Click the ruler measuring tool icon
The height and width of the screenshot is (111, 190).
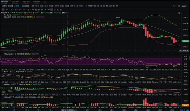coord(42,10)
